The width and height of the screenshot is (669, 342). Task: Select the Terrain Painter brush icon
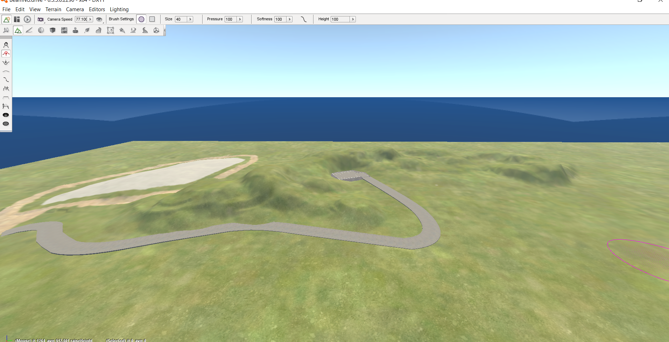(29, 30)
